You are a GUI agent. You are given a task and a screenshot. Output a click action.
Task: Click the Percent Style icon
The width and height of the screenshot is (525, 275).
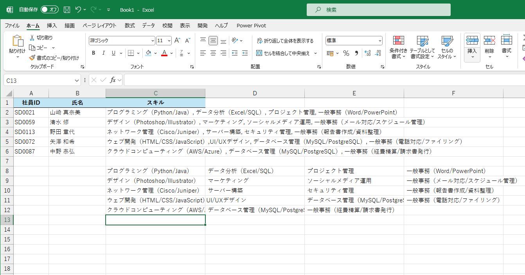click(x=346, y=53)
